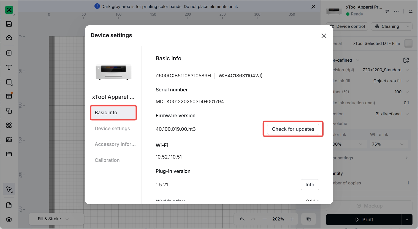Expand the color settings row arrow
This screenshot has width=418, height=229.
(x=407, y=158)
